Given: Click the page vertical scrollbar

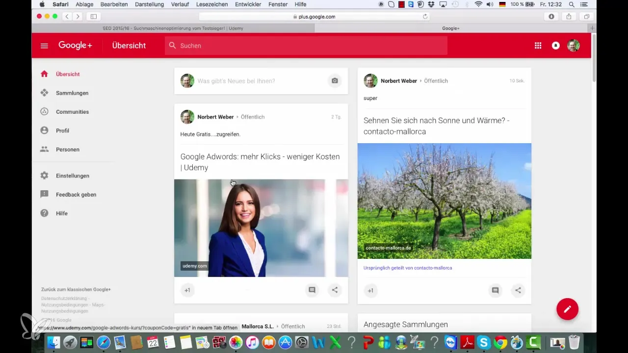Looking at the screenshot, I should coord(594,59).
